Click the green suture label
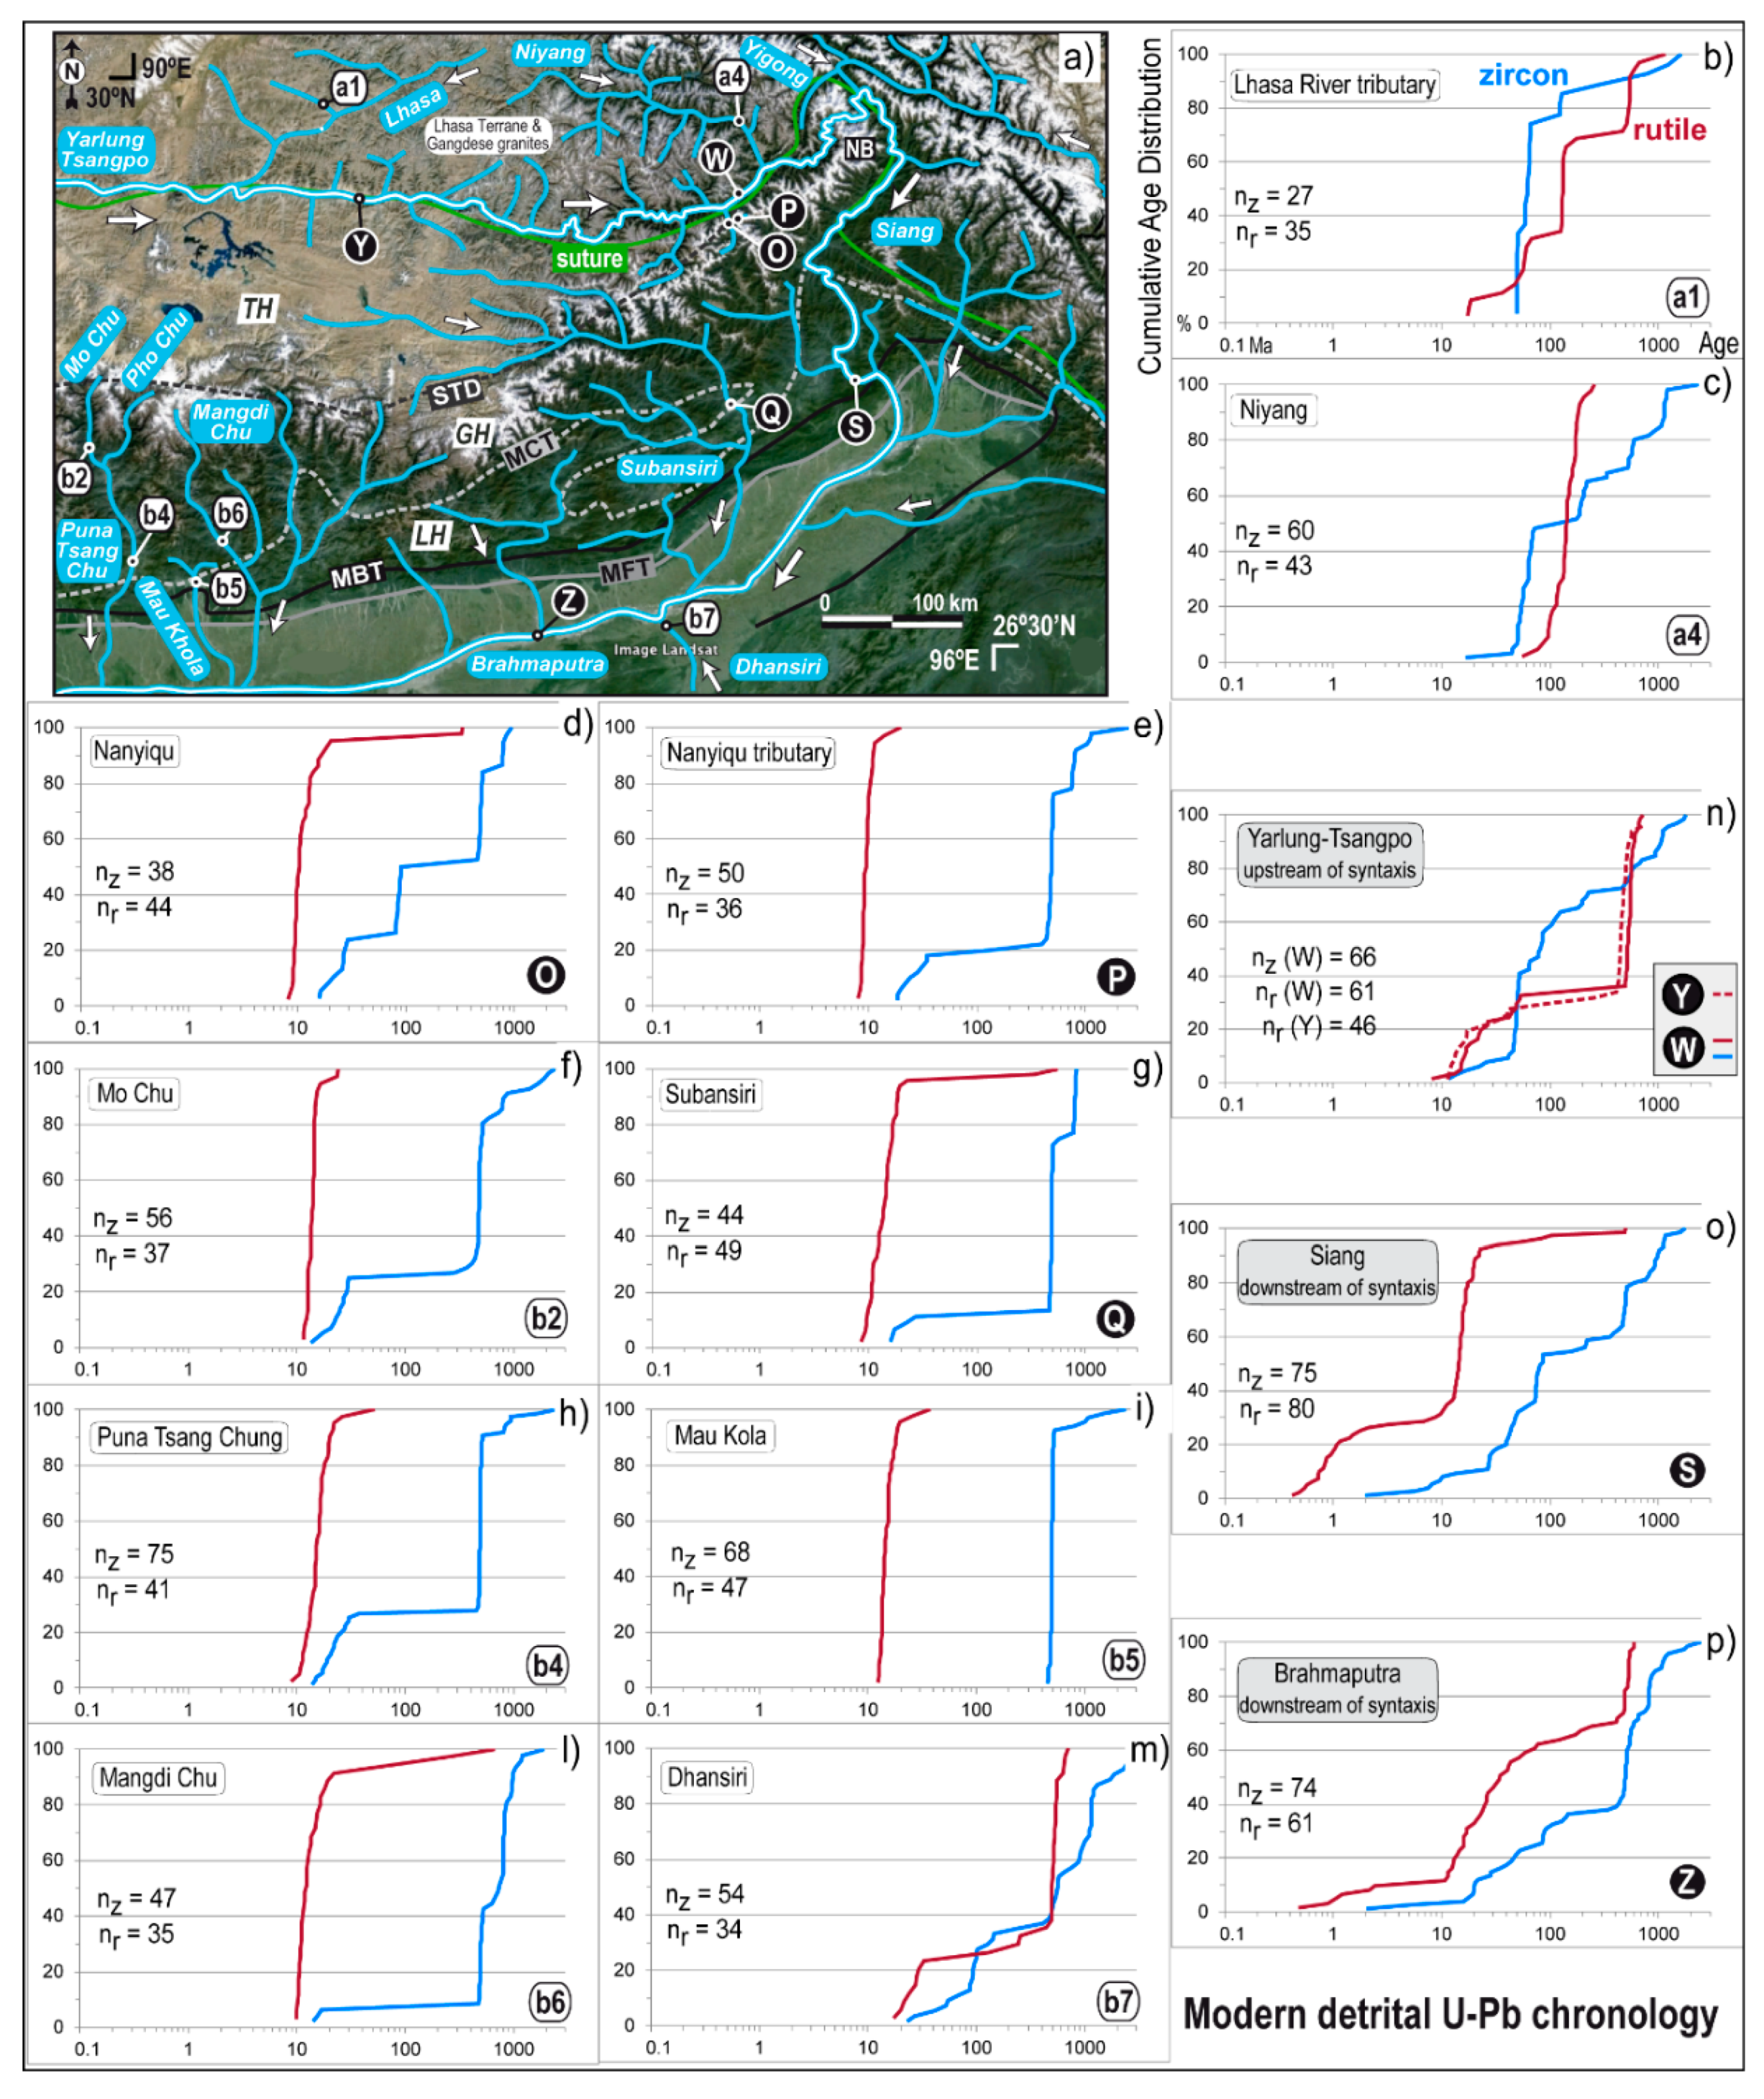 pyautogui.click(x=589, y=259)
